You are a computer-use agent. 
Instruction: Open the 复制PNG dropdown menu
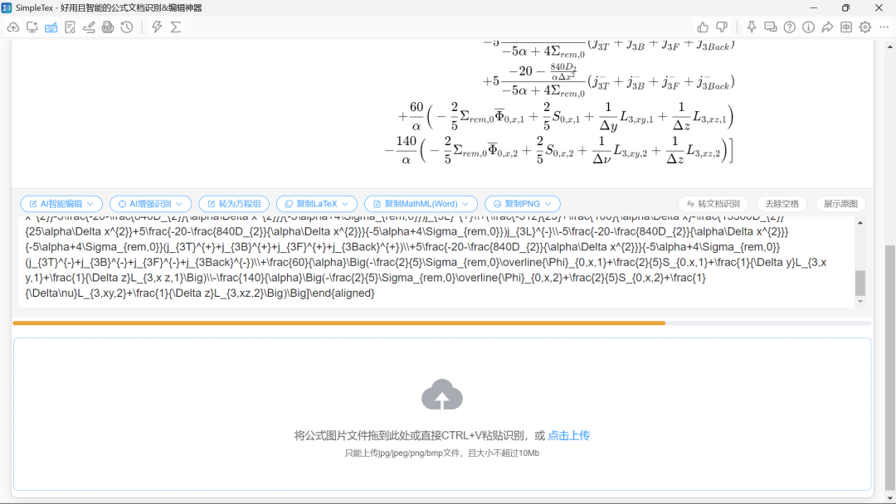click(522, 204)
